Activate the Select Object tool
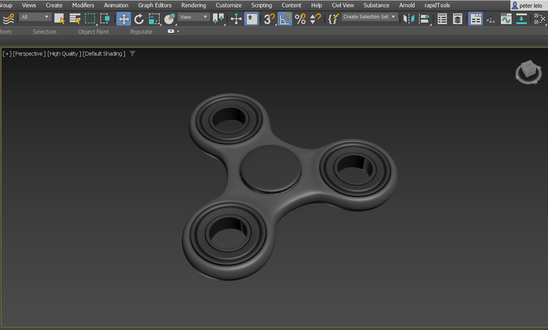 point(59,18)
